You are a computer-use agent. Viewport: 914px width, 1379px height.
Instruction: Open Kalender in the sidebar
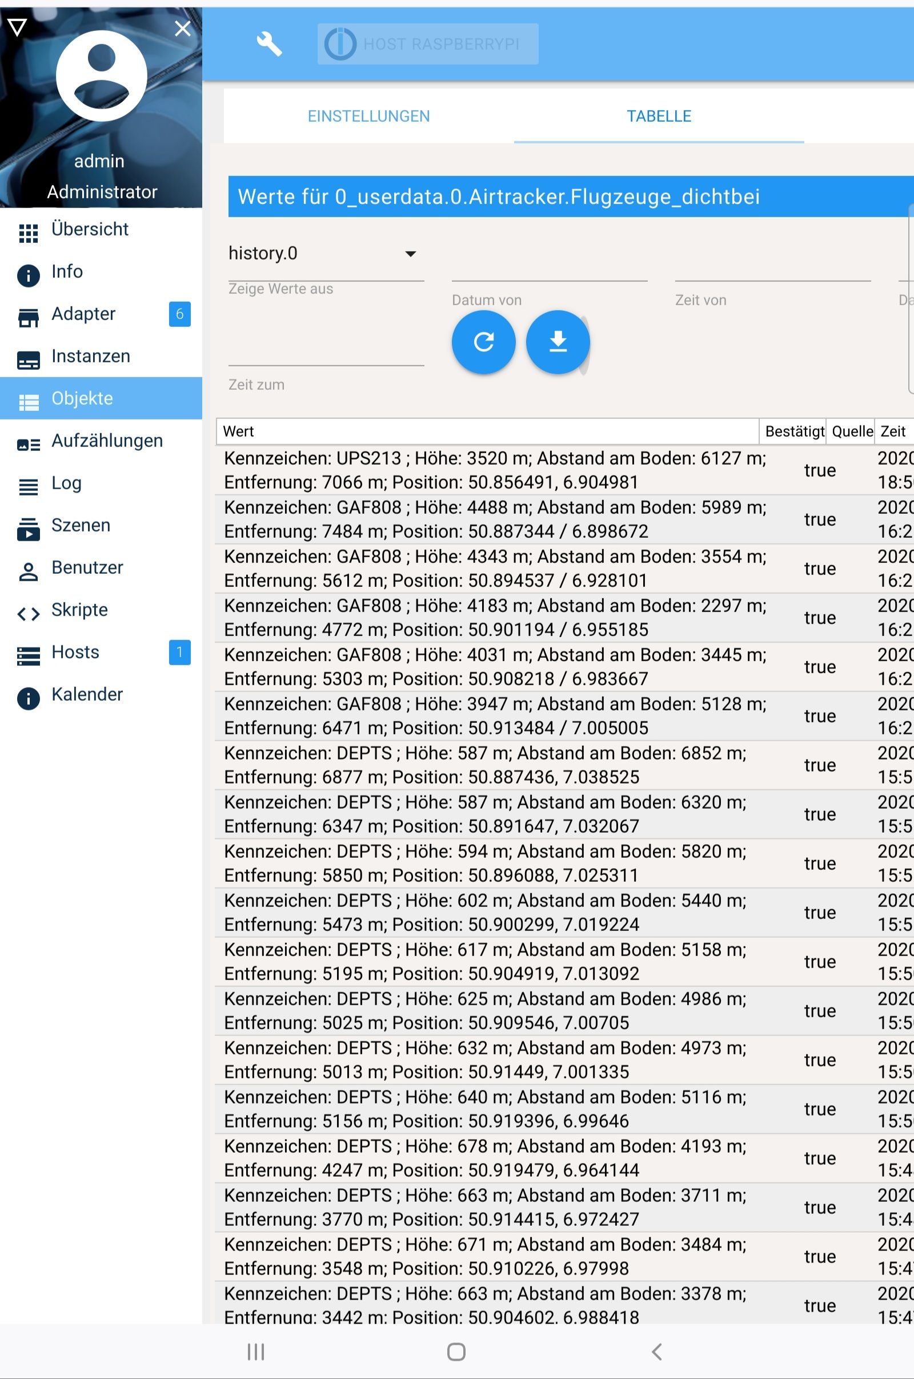click(101, 694)
